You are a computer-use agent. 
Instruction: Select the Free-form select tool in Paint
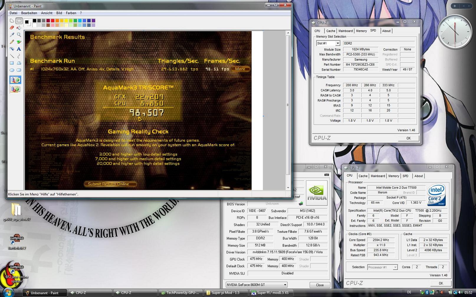[x=12, y=21]
